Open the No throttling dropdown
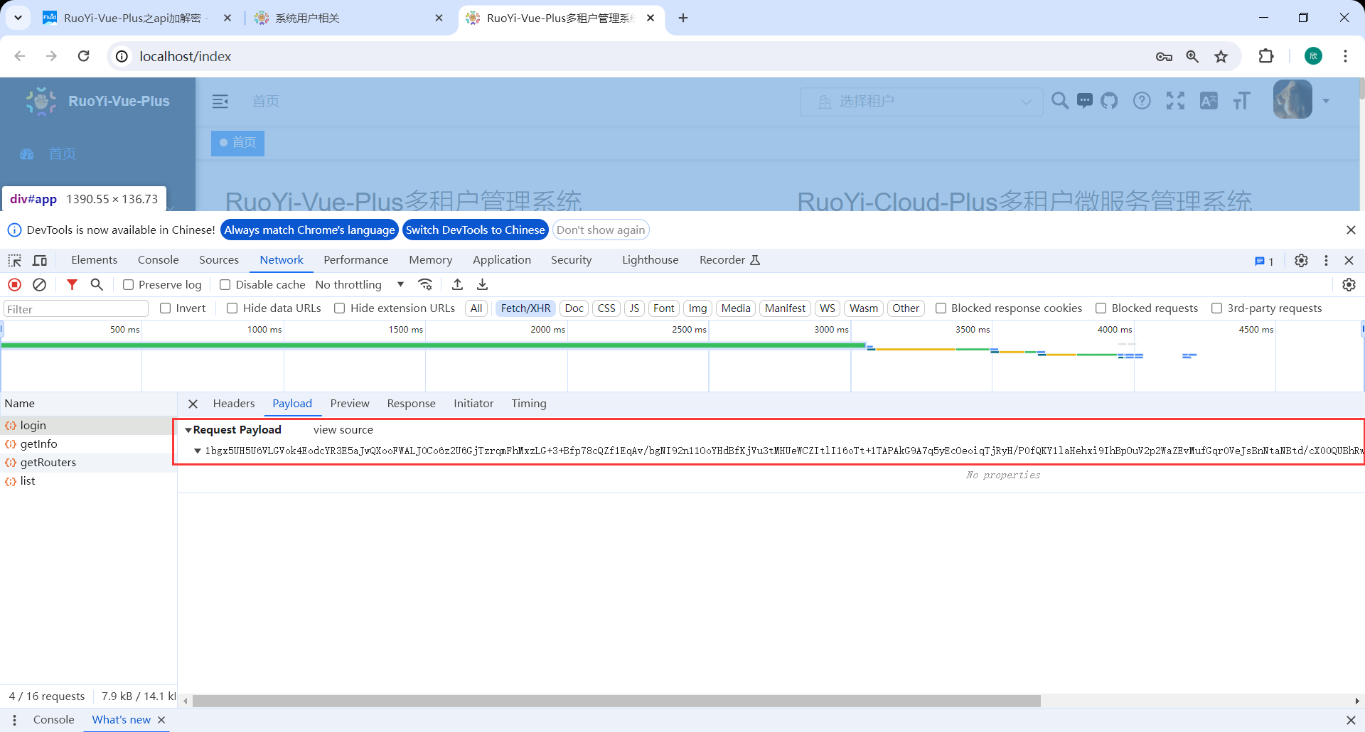The height and width of the screenshot is (732, 1365). (x=359, y=284)
